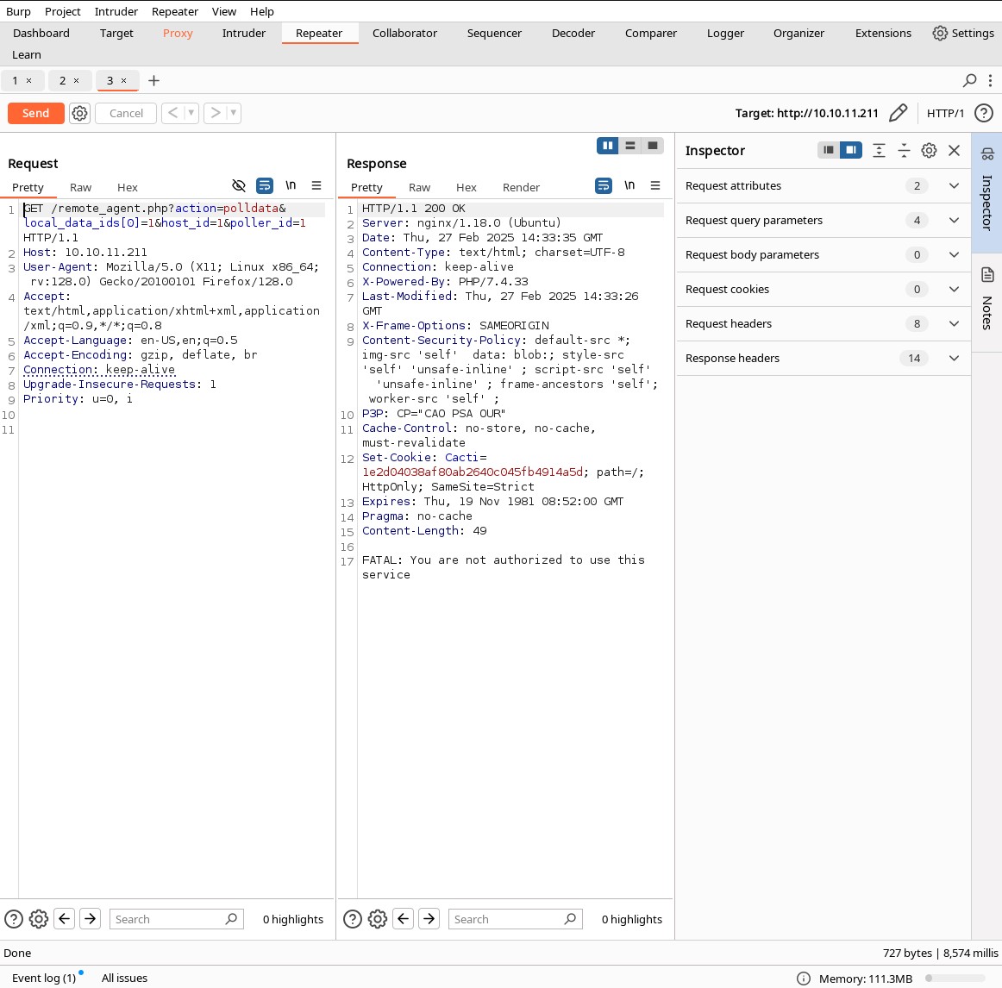Expand the Response headers section
1002x988 pixels.
pos(823,359)
